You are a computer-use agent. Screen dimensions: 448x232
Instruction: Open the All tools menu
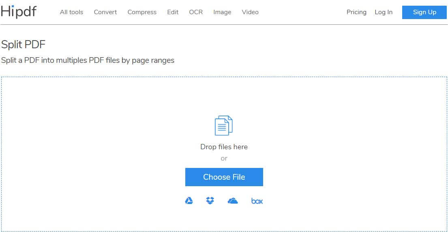point(71,12)
